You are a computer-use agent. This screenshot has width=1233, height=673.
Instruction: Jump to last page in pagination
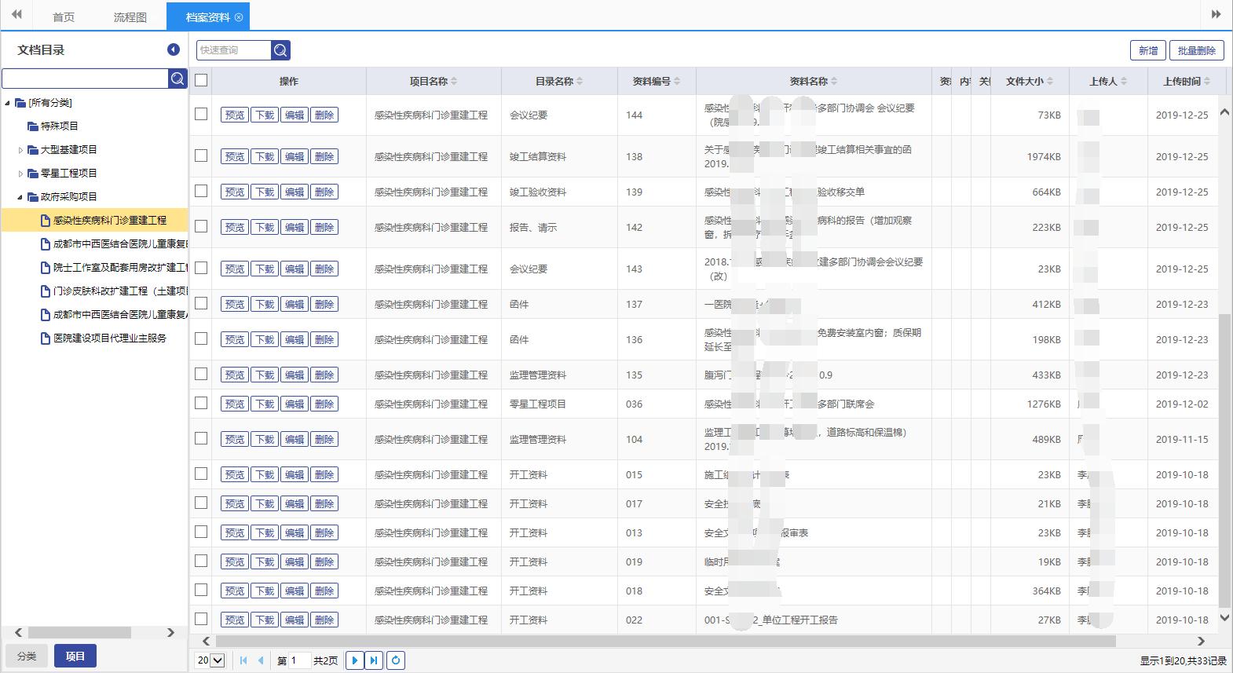(374, 660)
